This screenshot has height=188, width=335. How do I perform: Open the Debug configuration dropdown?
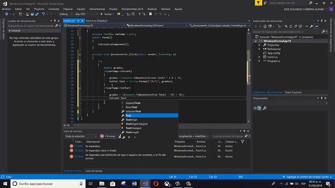[x=66, y=14]
